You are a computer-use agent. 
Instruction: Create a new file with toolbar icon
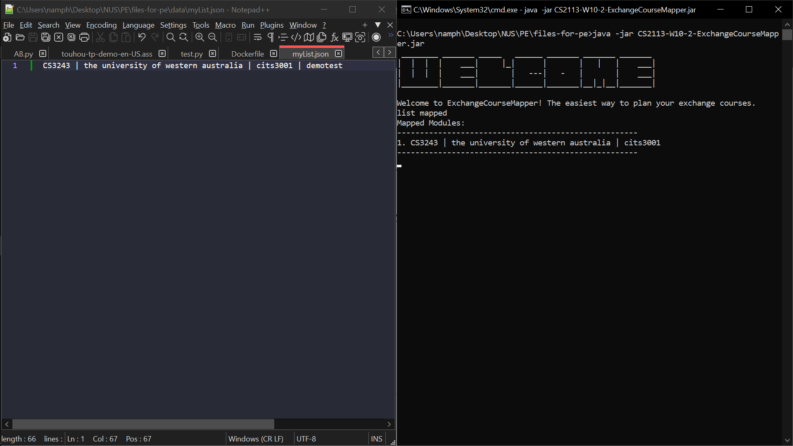tap(7, 38)
